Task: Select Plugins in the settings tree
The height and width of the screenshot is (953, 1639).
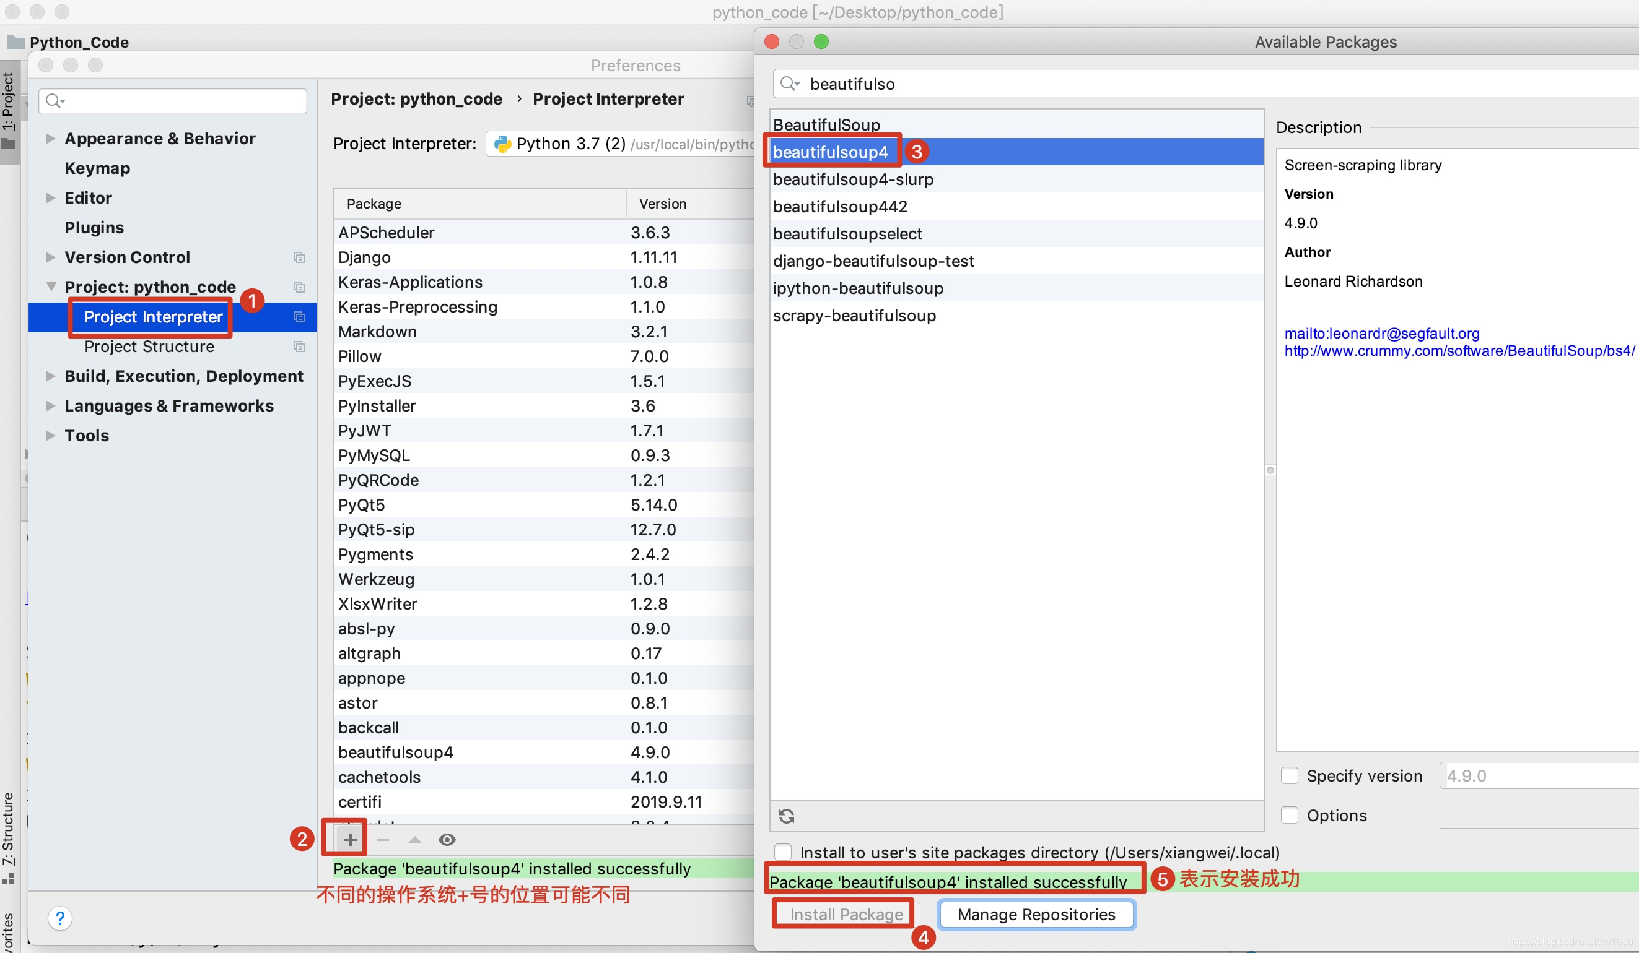Action: pyautogui.click(x=94, y=227)
